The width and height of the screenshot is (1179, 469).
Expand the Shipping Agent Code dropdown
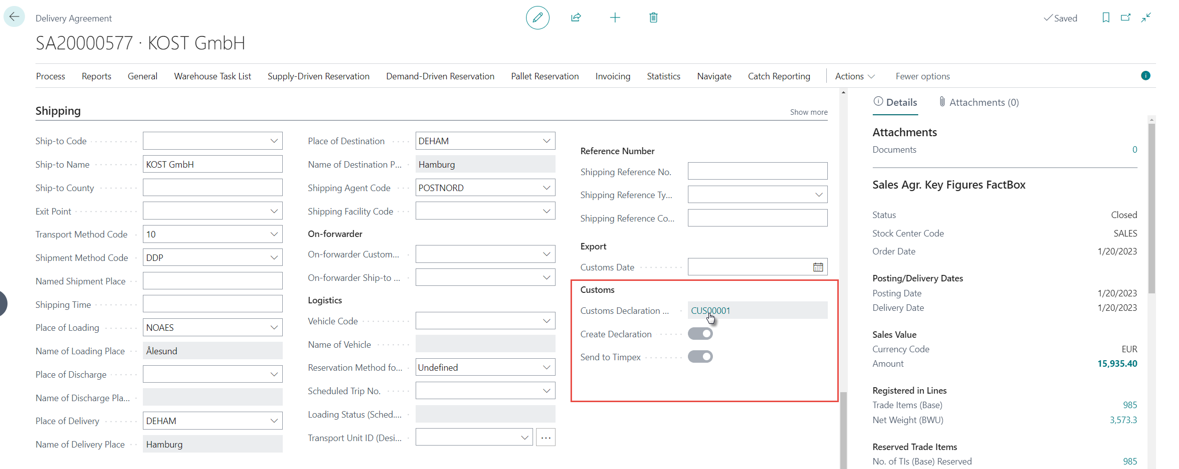(547, 188)
